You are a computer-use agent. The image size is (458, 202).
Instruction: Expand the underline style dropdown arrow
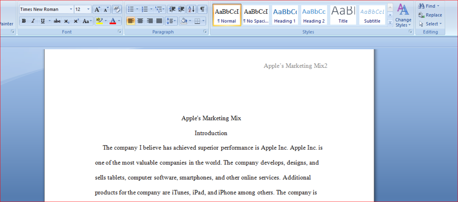(x=49, y=21)
